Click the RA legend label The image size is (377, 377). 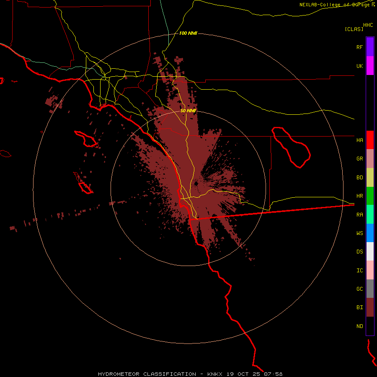click(360, 215)
